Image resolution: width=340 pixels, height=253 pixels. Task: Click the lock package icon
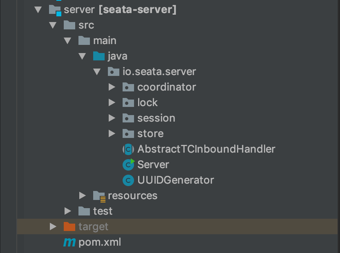tap(128, 102)
